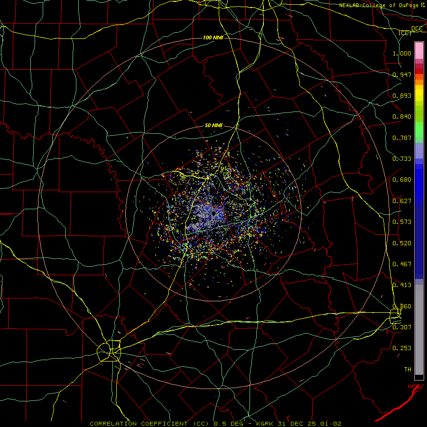Click the DCC label above the color scale

(x=417, y=28)
